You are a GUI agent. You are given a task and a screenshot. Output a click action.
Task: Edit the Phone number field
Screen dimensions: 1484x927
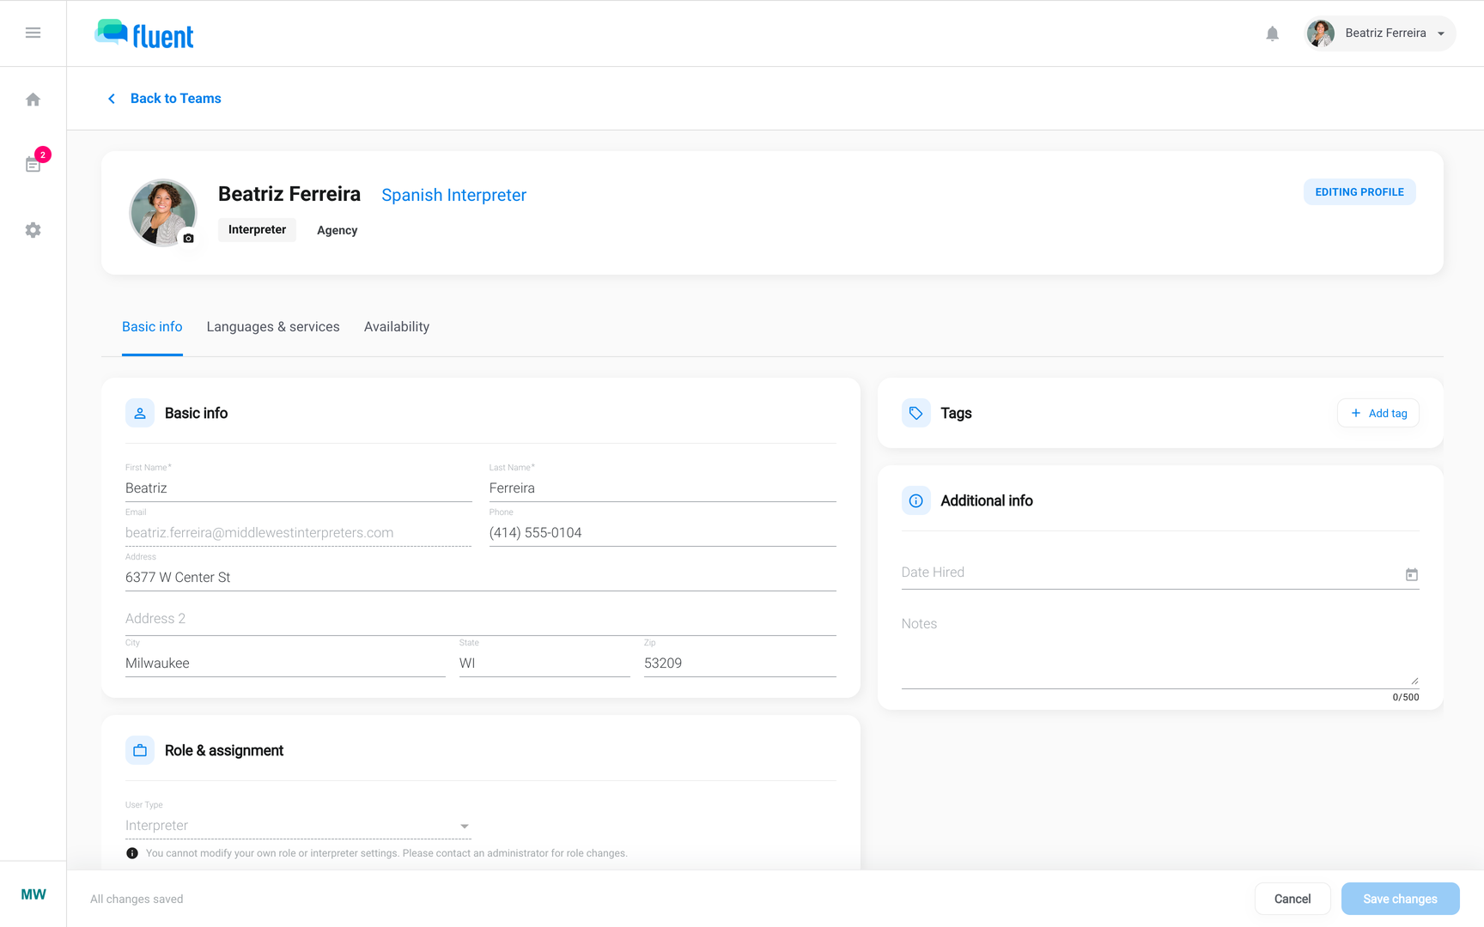click(x=662, y=532)
